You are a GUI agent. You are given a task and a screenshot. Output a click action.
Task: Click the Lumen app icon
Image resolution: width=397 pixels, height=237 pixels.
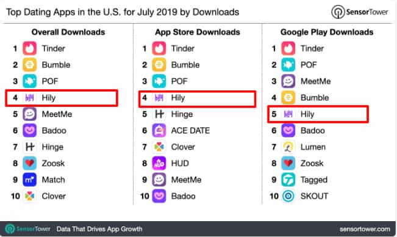pyautogui.click(x=288, y=147)
